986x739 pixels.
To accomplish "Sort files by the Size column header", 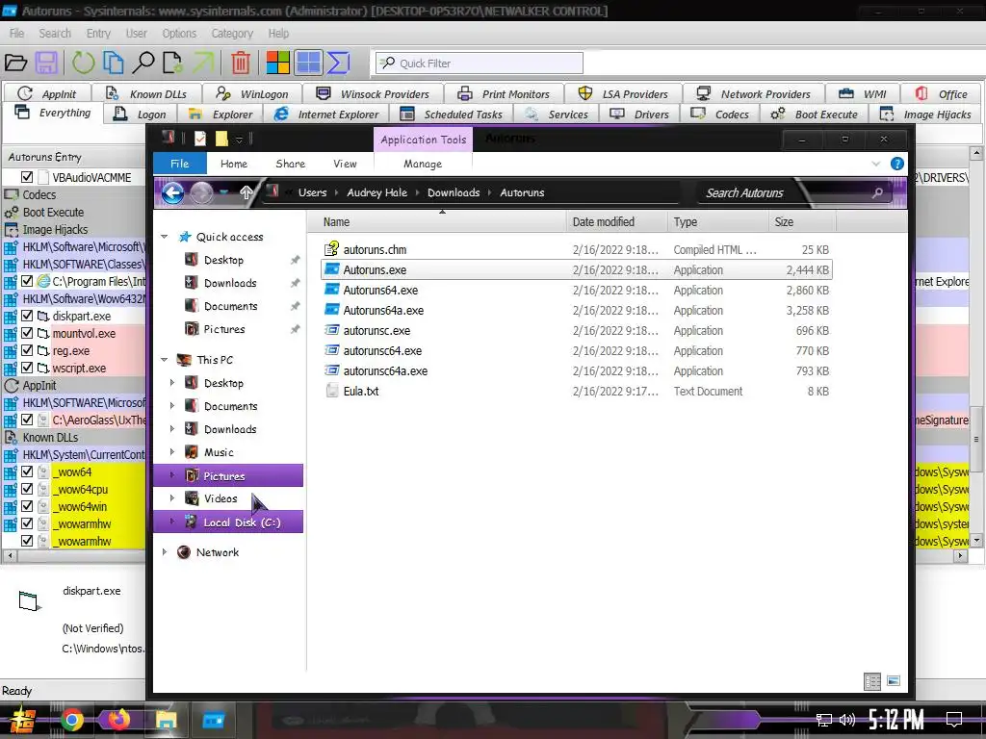I will tap(802, 222).
